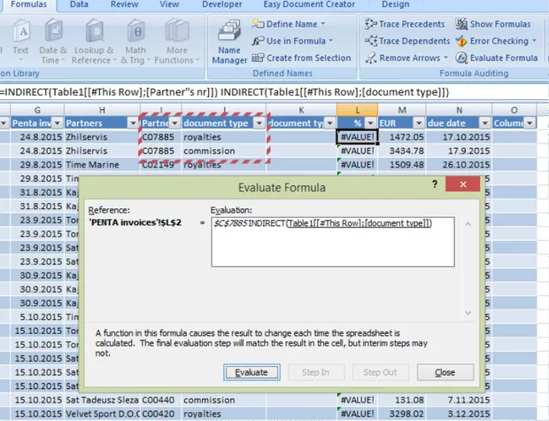
Task: Click the Evaluation text box
Action: click(x=333, y=242)
